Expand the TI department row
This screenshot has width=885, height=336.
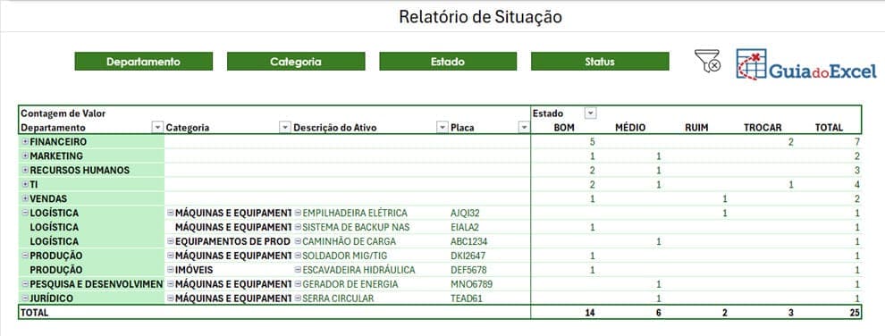point(25,184)
